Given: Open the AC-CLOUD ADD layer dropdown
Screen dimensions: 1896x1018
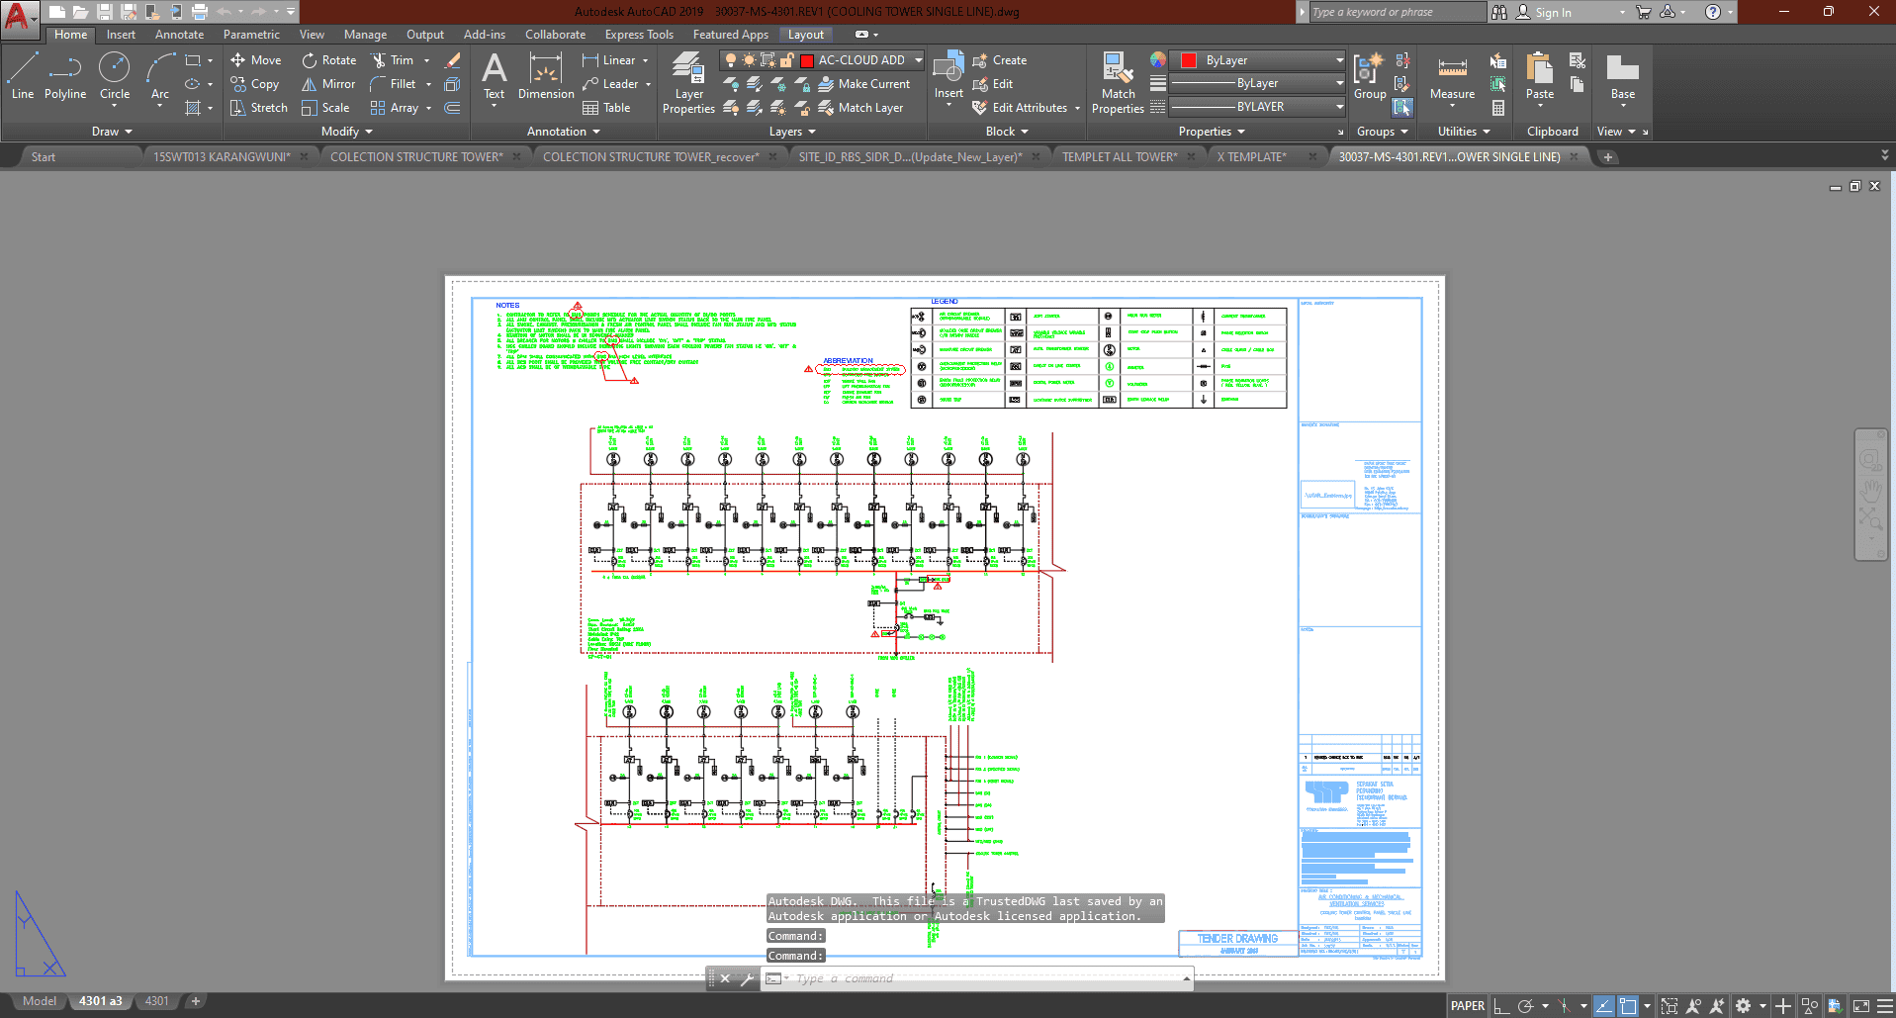Looking at the screenshot, I should (x=918, y=60).
